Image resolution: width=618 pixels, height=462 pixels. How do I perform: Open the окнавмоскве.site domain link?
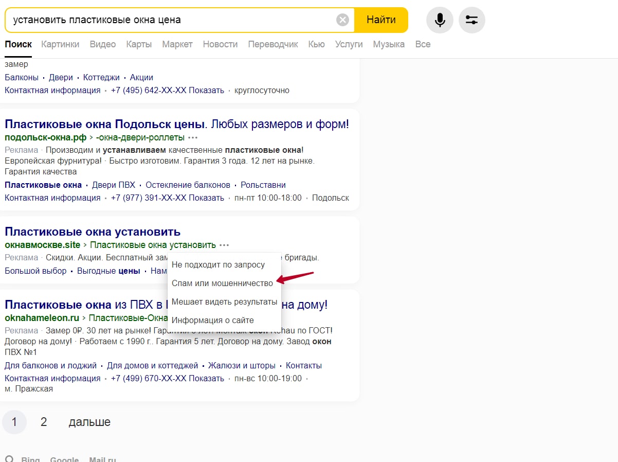pyautogui.click(x=43, y=245)
